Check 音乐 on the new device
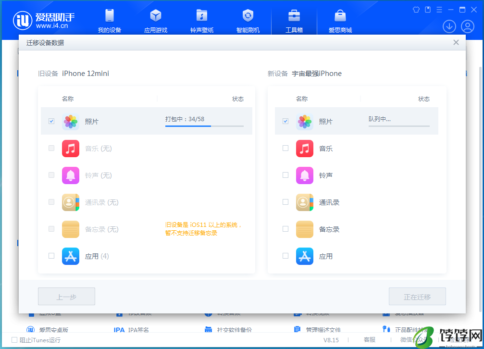The height and width of the screenshot is (349, 484). [285, 148]
